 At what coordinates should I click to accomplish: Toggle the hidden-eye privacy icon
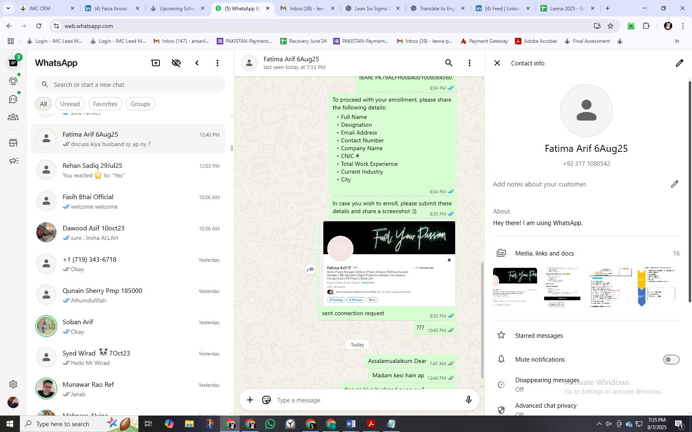(176, 63)
